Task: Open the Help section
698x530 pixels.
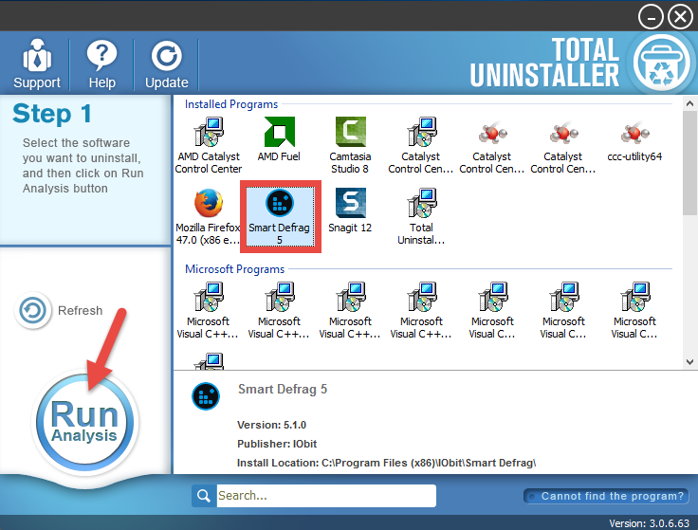Action: pyautogui.click(x=101, y=64)
